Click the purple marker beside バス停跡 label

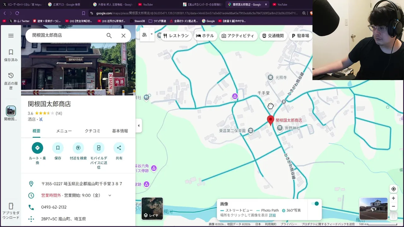(x=154, y=168)
